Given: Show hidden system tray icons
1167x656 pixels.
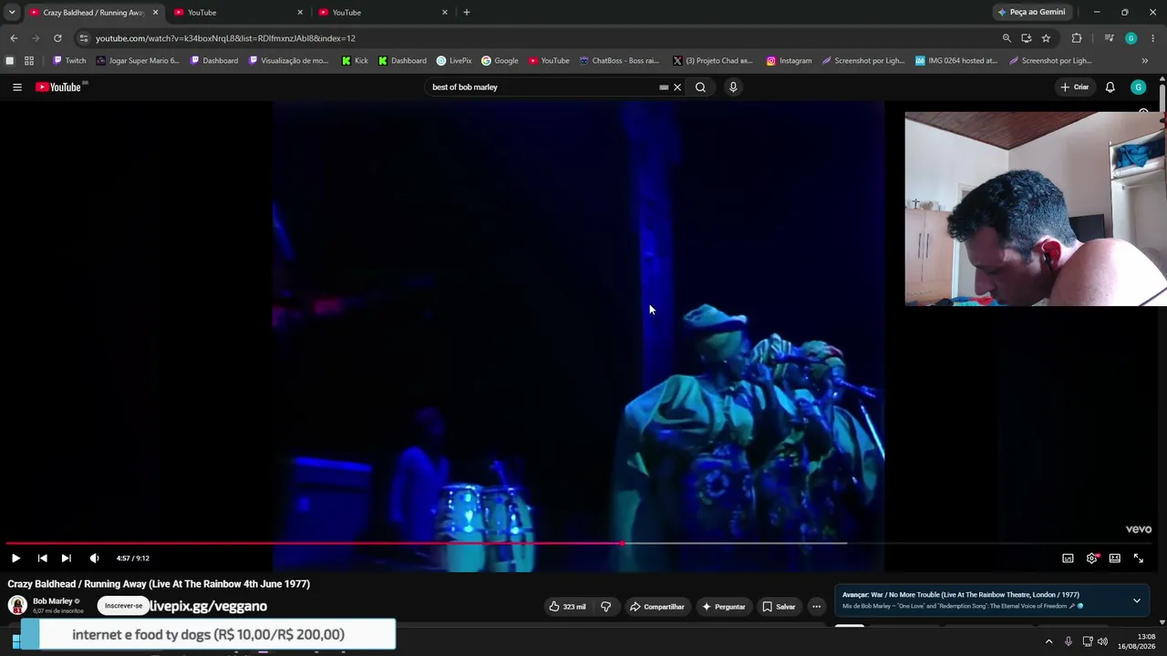Looking at the screenshot, I should point(1048,641).
